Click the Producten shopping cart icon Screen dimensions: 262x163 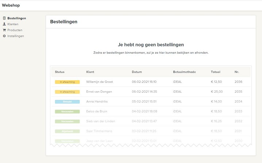[4, 30]
